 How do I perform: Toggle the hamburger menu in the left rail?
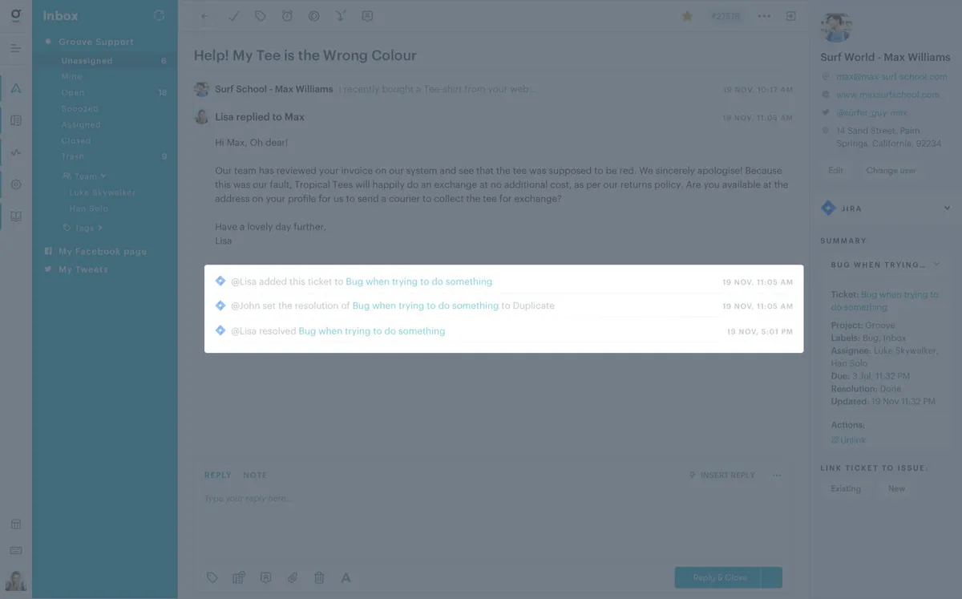(x=15, y=49)
